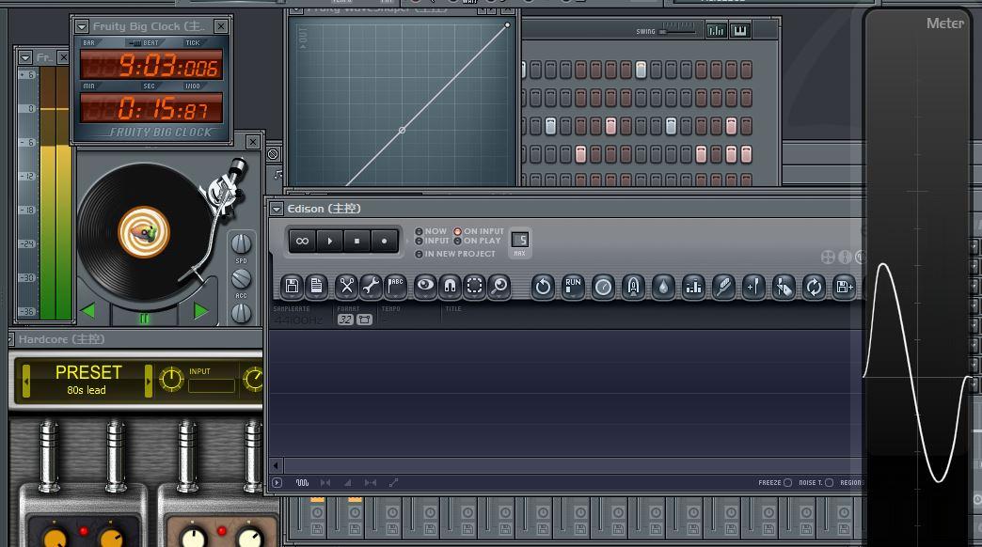982x547 pixels.
Task: Open Edison's dashed-square select menu
Action: click(x=475, y=287)
